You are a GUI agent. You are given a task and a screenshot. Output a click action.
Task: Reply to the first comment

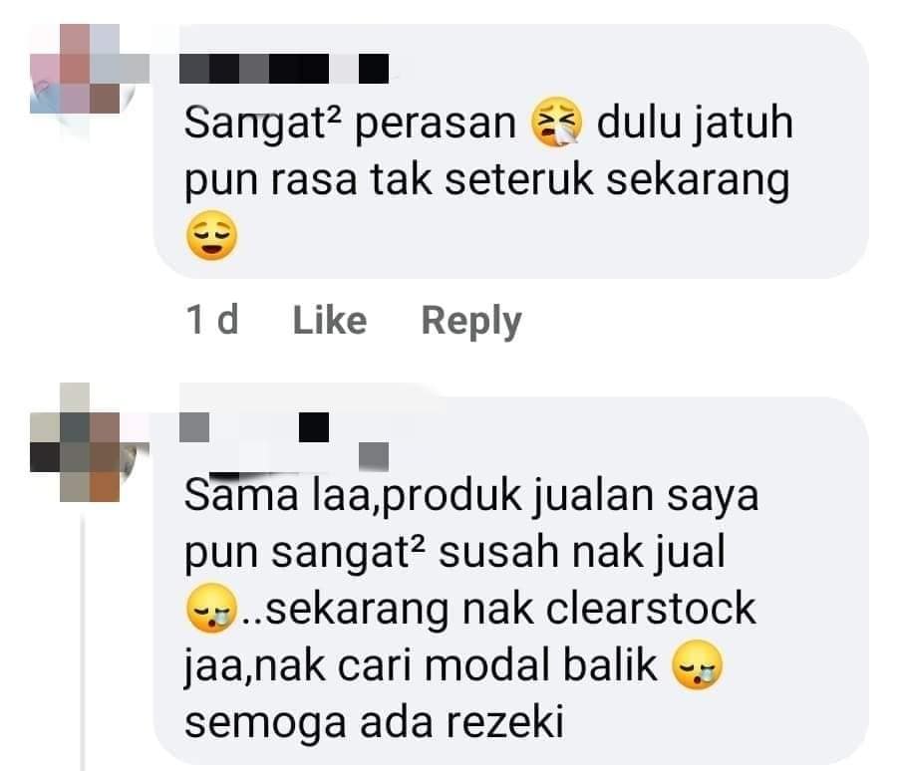tap(471, 322)
